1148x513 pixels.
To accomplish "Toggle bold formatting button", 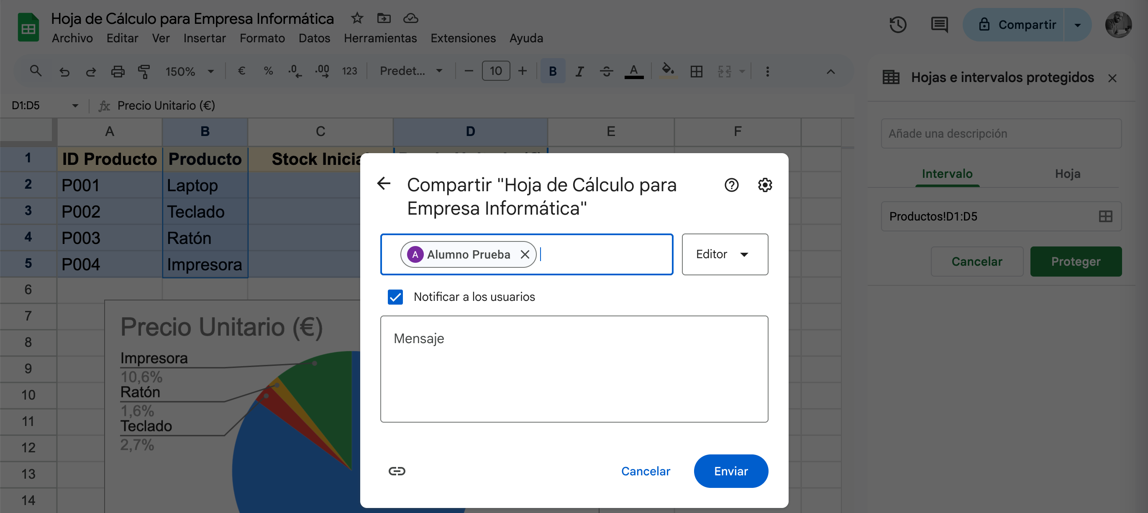I will [x=552, y=71].
